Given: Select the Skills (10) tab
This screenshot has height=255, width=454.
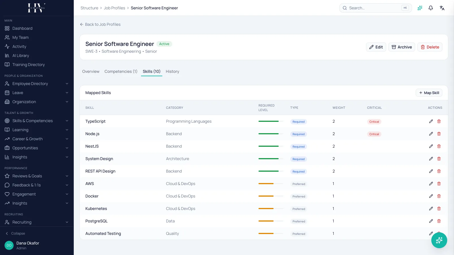Looking at the screenshot, I should (x=152, y=71).
